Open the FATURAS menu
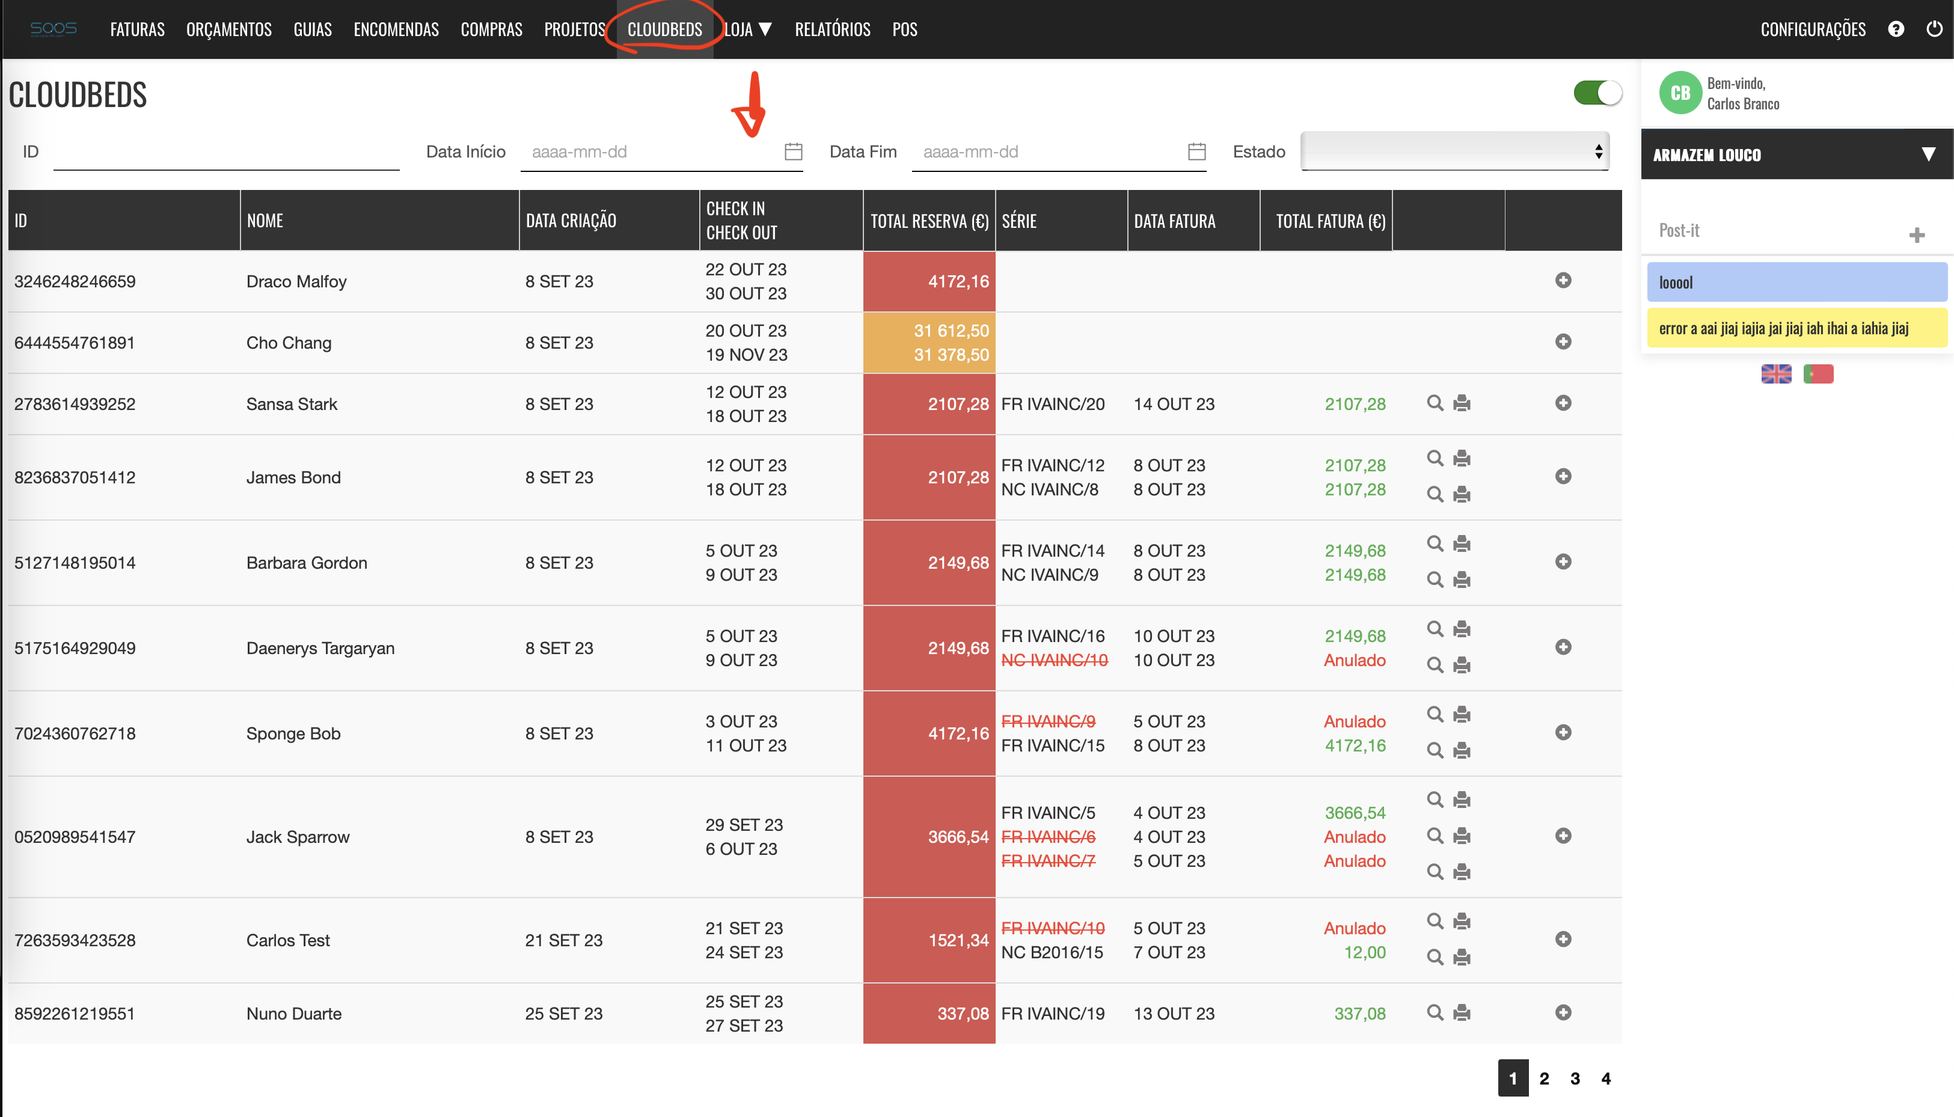1954x1117 pixels. [x=137, y=29]
